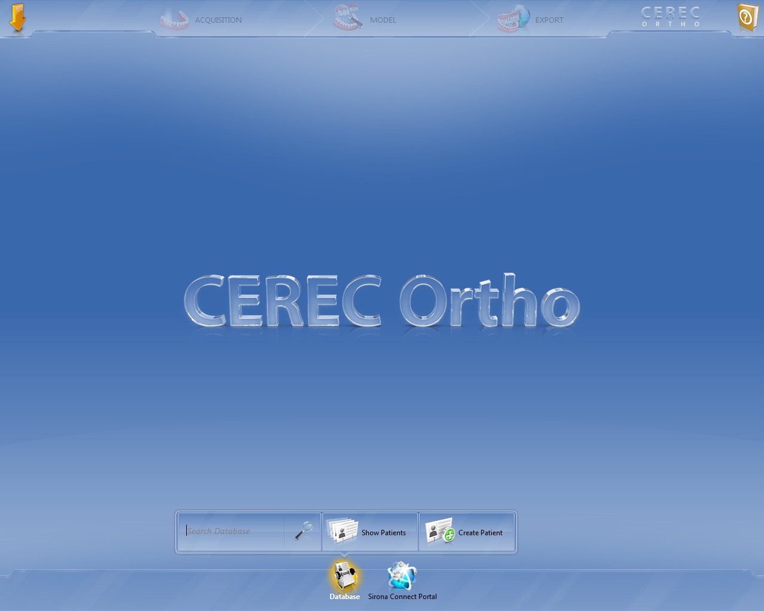Image resolution: width=764 pixels, height=611 pixels.
Task: Click the Database label text
Action: click(x=344, y=597)
